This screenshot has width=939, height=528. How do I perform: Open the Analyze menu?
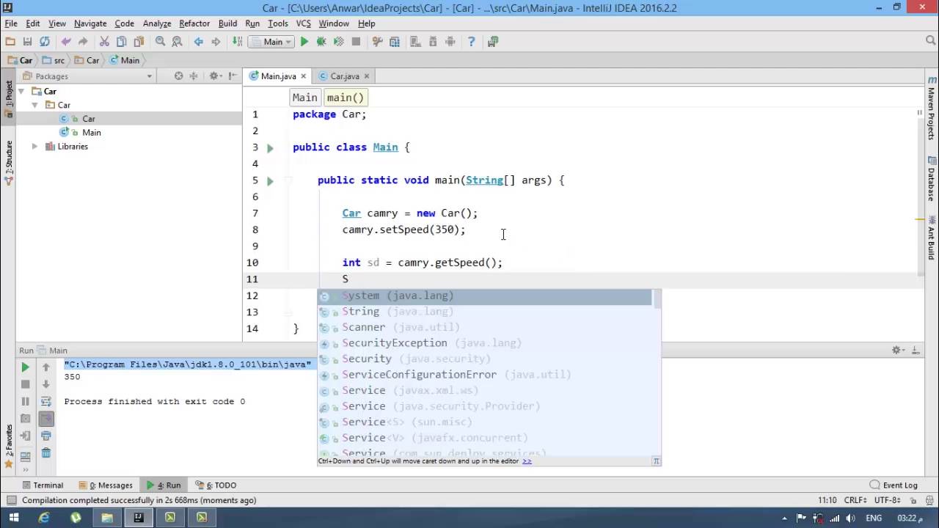click(157, 23)
